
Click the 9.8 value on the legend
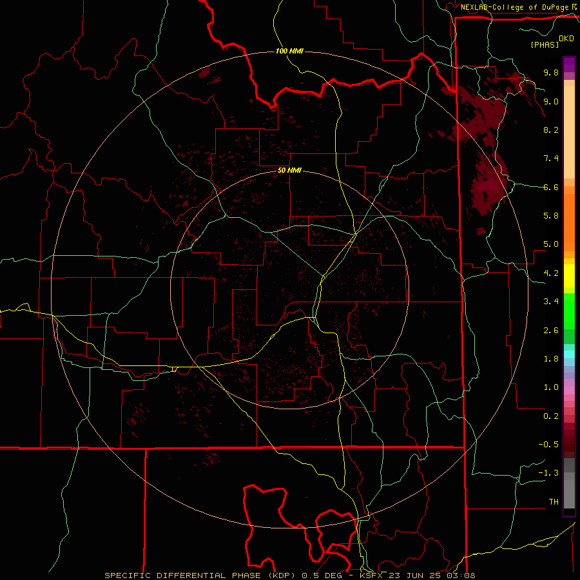pos(551,72)
